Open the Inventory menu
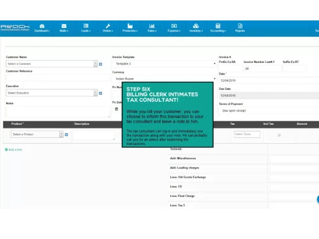This screenshot has height=239, width=319. click(196, 28)
